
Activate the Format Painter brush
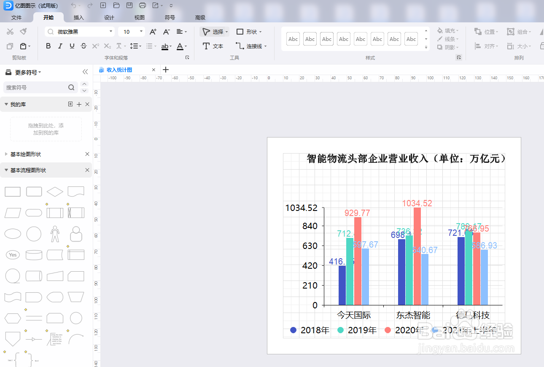(24, 32)
